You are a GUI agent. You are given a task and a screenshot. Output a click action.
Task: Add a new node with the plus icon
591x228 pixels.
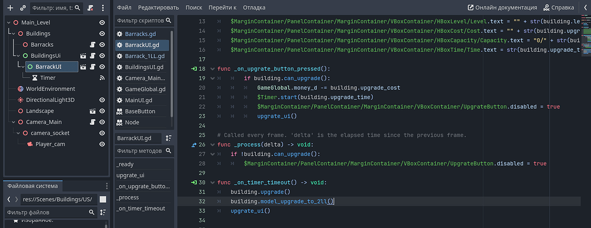[x=10, y=7]
